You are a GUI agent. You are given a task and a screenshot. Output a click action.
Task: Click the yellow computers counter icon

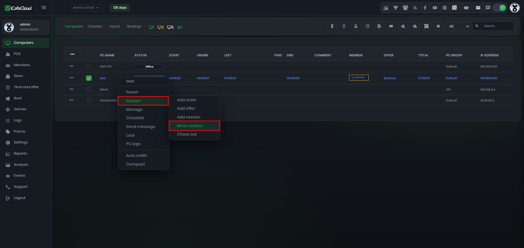[x=160, y=27]
